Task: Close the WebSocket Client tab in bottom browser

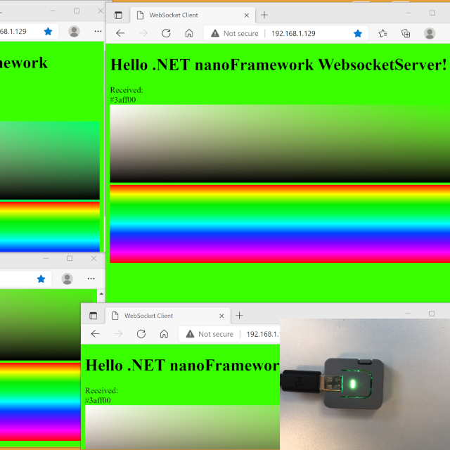Action: click(221, 316)
